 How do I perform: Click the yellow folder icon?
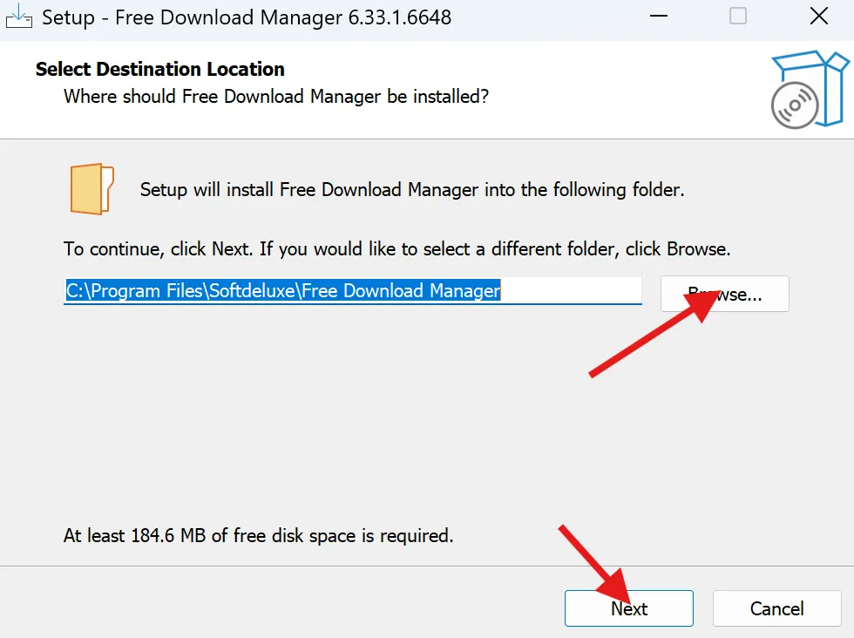tap(91, 189)
